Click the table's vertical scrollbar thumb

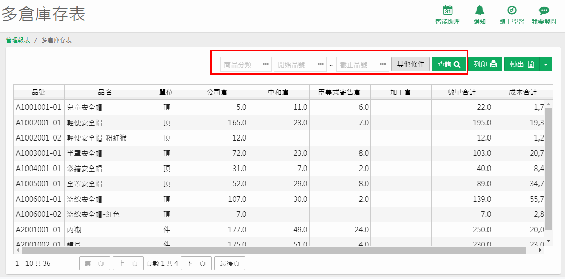(548, 169)
